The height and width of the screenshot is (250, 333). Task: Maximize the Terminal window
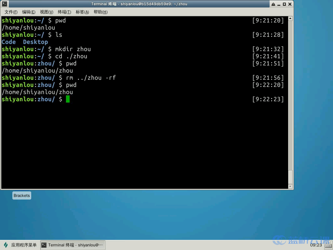(284, 4)
